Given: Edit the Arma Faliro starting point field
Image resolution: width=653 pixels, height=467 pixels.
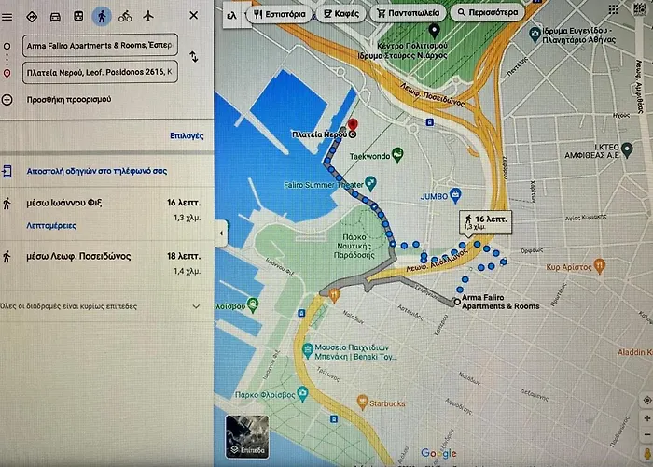Looking at the screenshot, I should pos(100,46).
